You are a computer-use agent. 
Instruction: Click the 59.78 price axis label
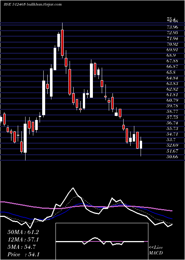click(172, 106)
